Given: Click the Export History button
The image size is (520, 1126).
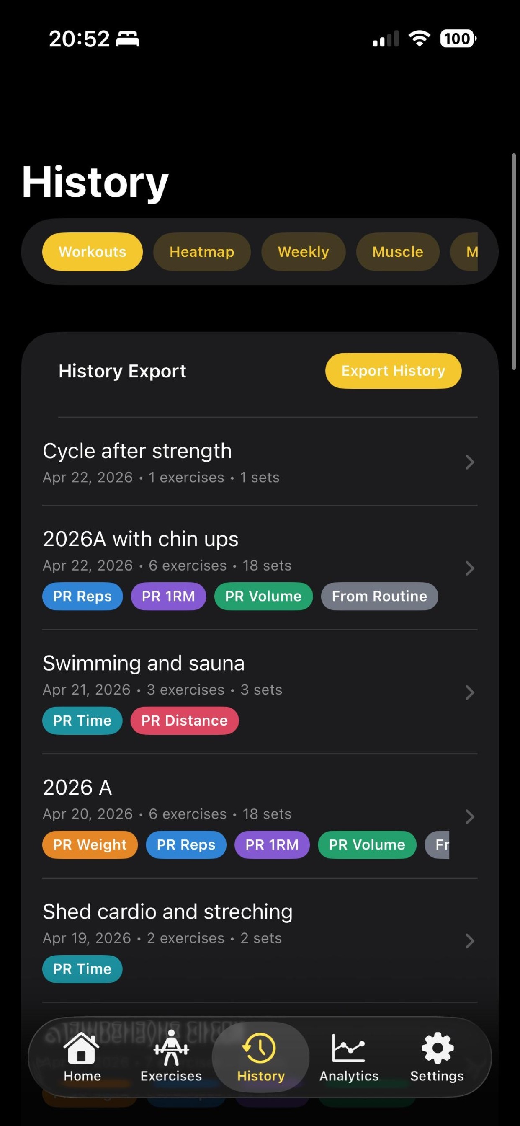Looking at the screenshot, I should pos(393,371).
